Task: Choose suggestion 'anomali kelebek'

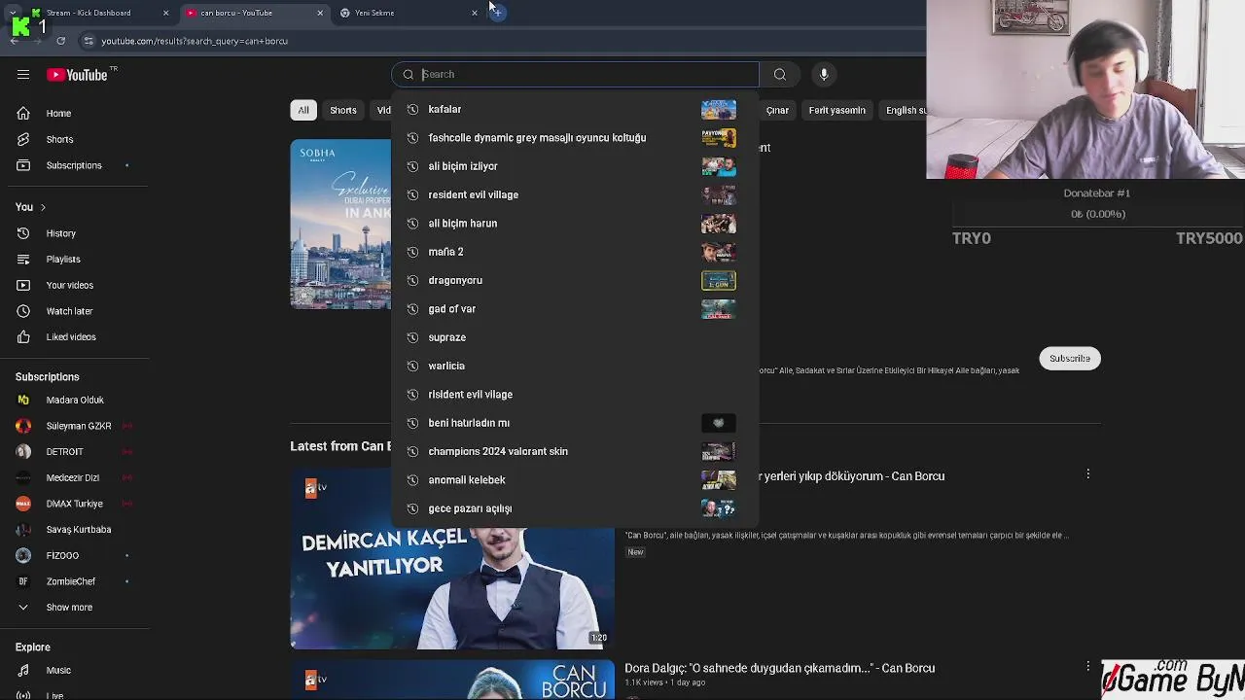Action: [x=574, y=480]
